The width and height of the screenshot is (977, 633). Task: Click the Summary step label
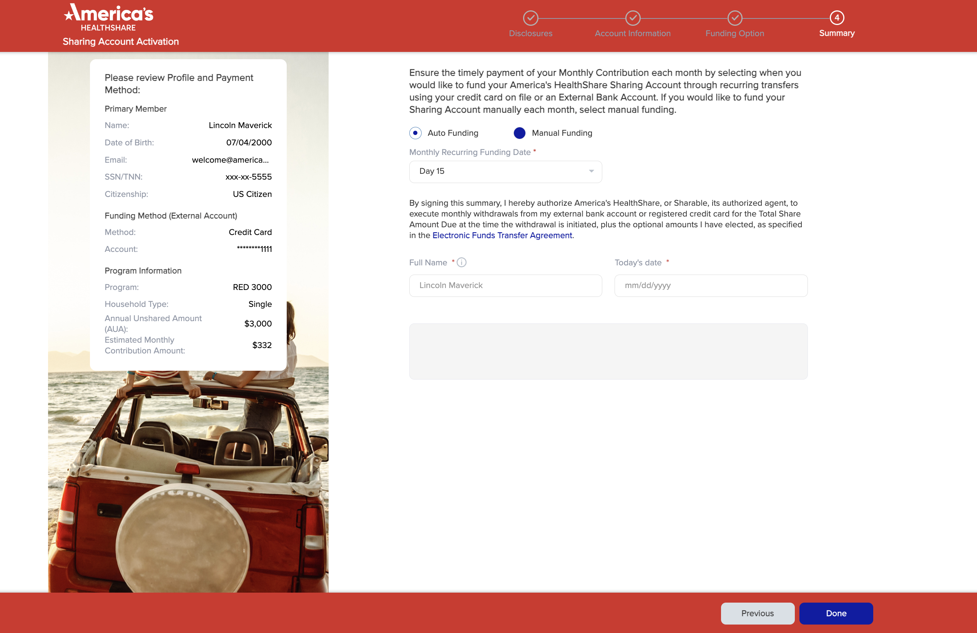[x=837, y=34]
